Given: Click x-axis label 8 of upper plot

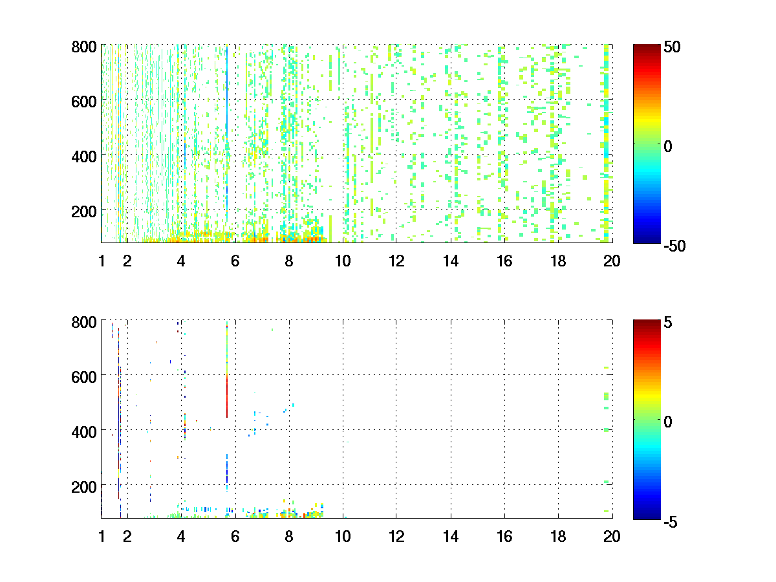Looking at the screenshot, I should point(289,261).
